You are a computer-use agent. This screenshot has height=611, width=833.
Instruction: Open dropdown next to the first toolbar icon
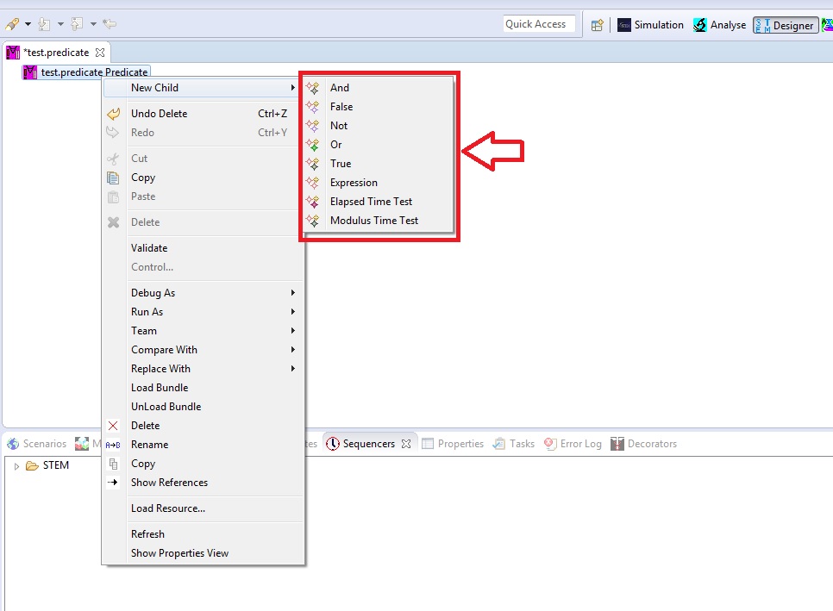coord(28,24)
